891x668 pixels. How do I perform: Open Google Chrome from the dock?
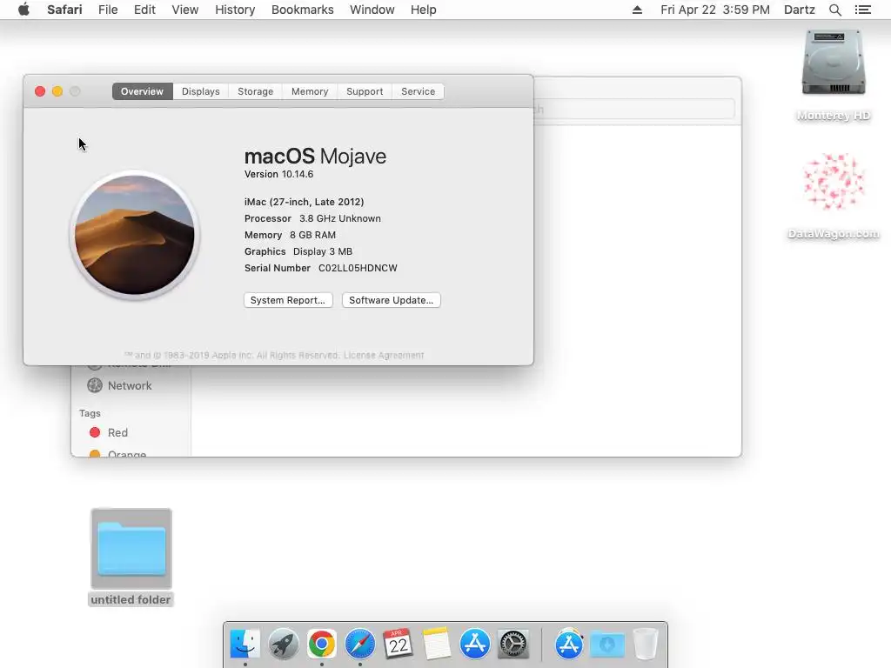322,644
